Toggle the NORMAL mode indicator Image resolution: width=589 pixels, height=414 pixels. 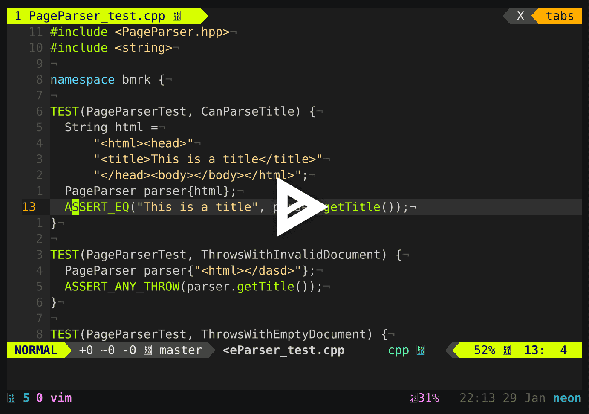[x=36, y=350]
